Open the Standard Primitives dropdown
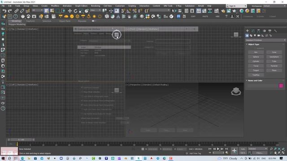 pos(265,40)
